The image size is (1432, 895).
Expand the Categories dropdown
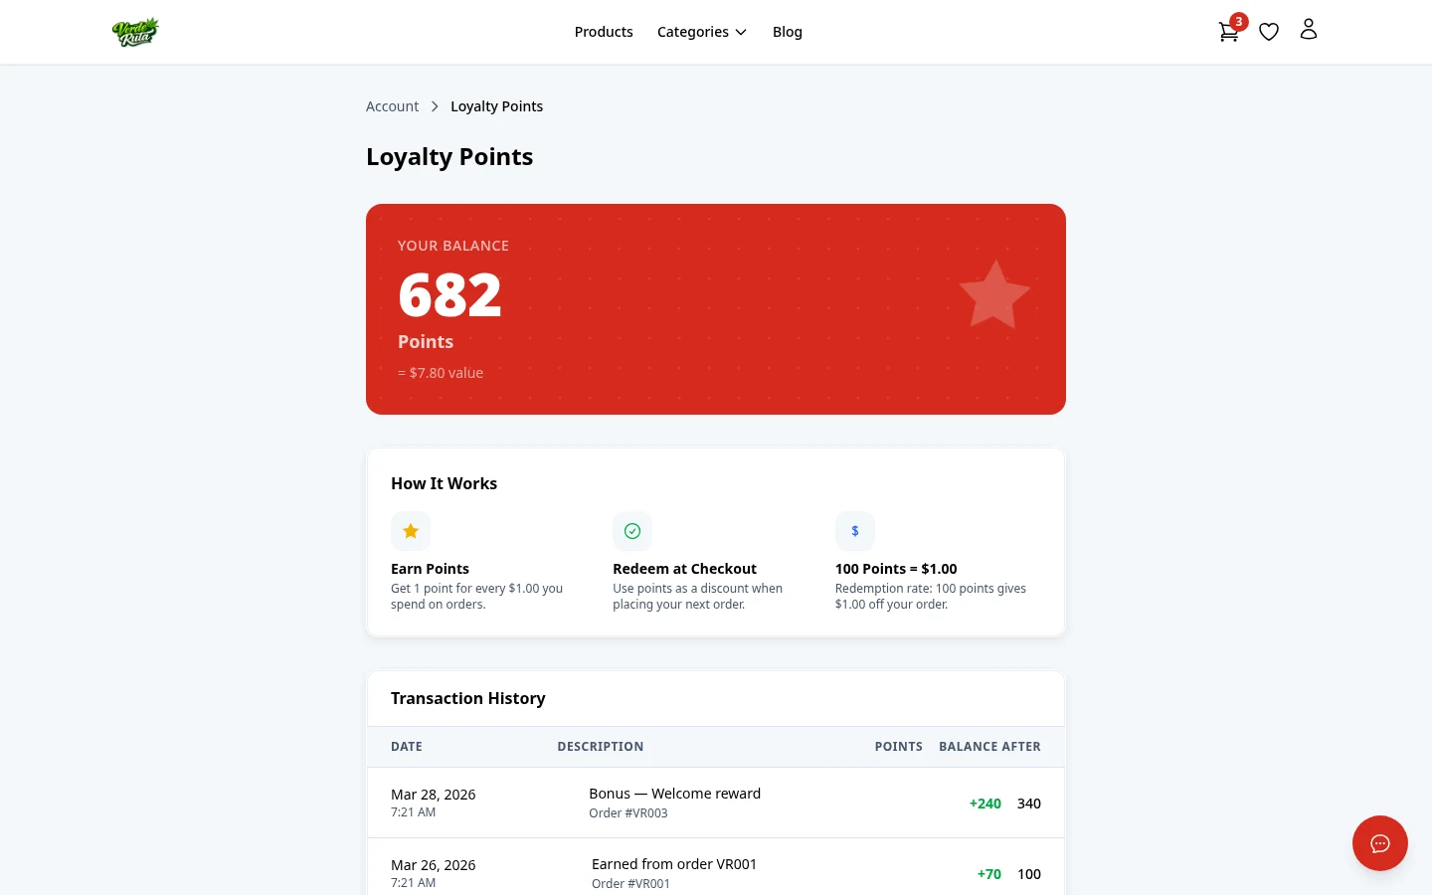pyautogui.click(x=702, y=31)
